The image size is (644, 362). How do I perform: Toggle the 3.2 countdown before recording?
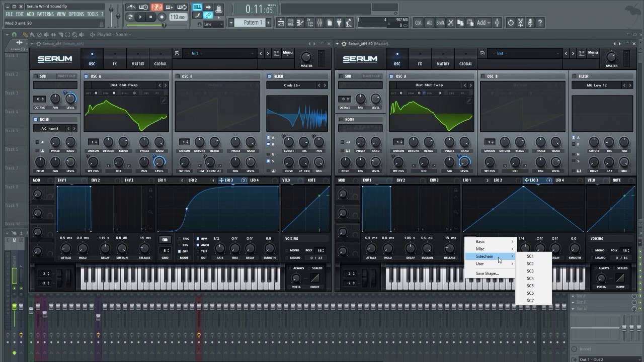157,7
